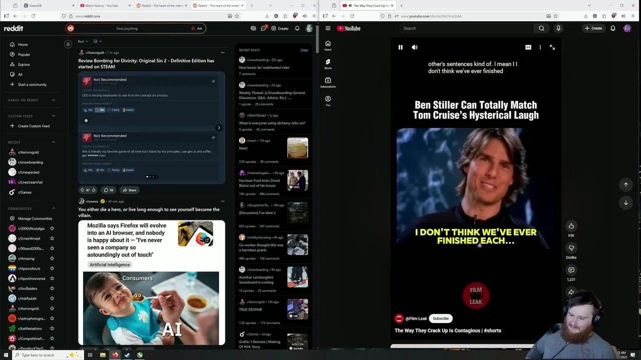The width and height of the screenshot is (641, 360).
Task: Favorite r/battlestations with its star
Action: pos(52,328)
